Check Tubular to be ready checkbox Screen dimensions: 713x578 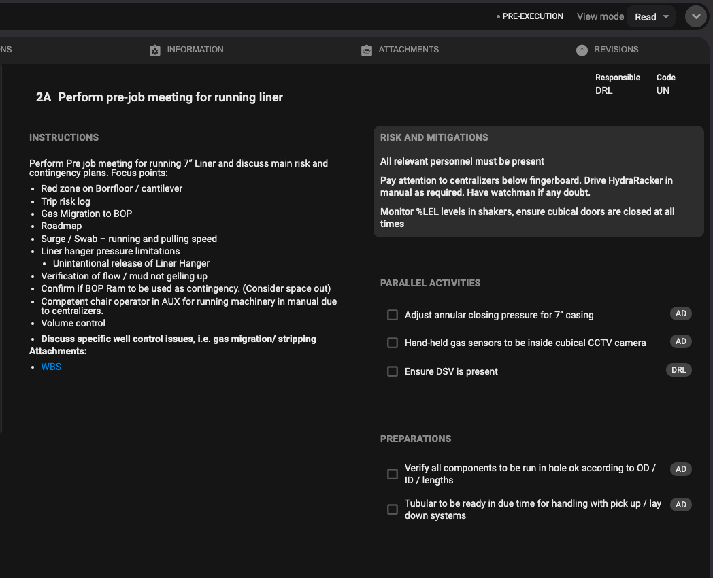click(x=393, y=509)
